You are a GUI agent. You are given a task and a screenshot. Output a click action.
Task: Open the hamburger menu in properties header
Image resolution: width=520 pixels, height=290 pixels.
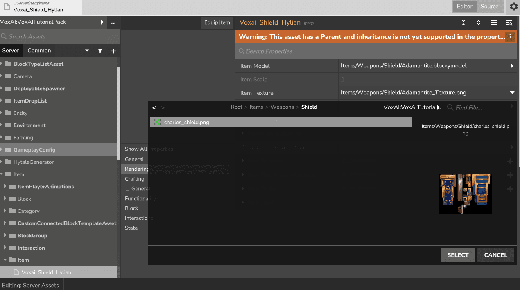[x=494, y=23]
